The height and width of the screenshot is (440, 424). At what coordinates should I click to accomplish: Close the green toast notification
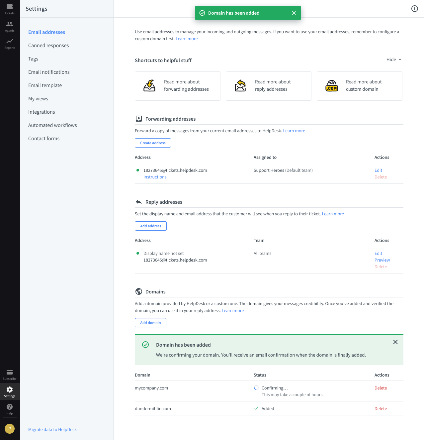[294, 13]
